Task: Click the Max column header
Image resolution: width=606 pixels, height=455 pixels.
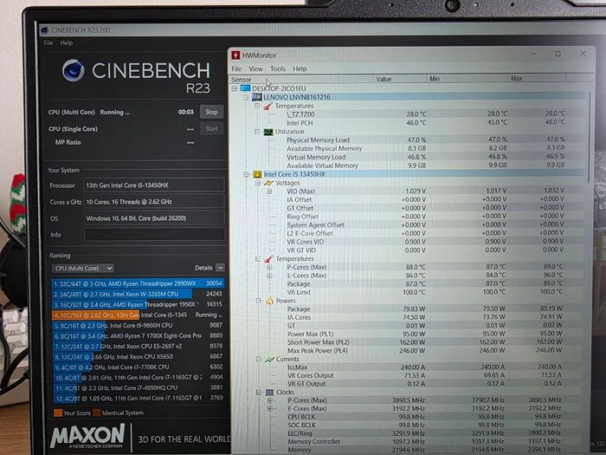Action: (x=537, y=78)
